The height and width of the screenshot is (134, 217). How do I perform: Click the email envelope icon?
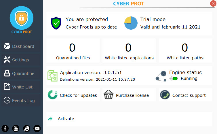[x=37, y=129]
